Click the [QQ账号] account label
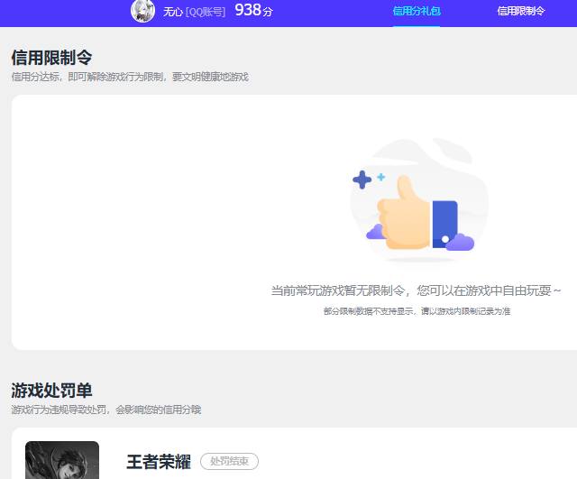The width and height of the screenshot is (577, 479). point(206,12)
